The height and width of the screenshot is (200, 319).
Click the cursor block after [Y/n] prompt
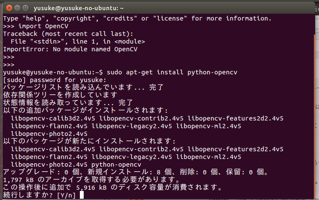pos(82,195)
